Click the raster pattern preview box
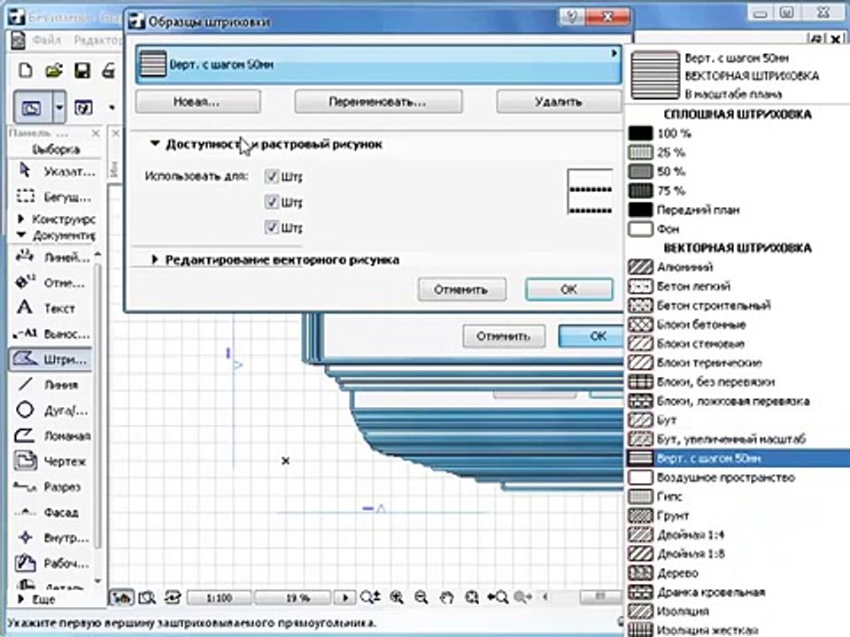This screenshot has height=637, width=850. tap(591, 191)
